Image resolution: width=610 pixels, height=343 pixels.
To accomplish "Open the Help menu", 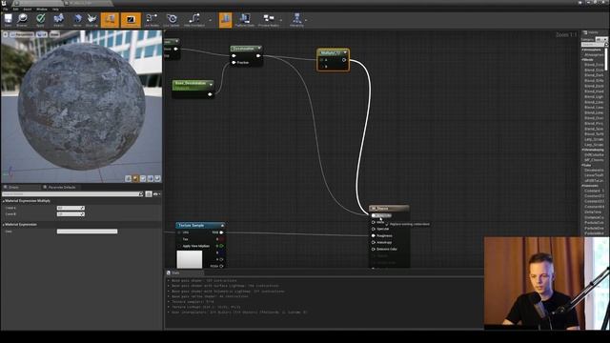I will click(x=55, y=9).
